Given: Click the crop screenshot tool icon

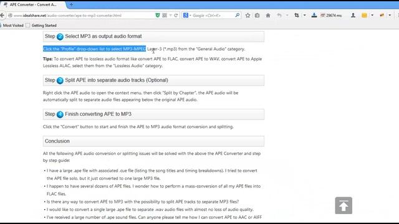Looking at the screenshot, I should [x=297, y=16].
